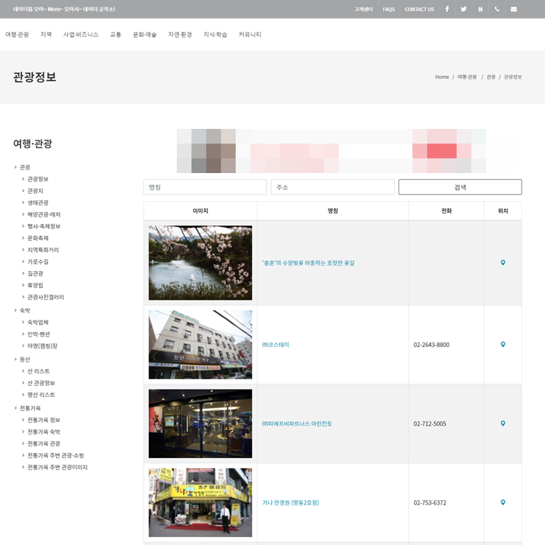The image size is (545, 545).
Task: Open the ㈜코스테이 name link
Action: 275,345
